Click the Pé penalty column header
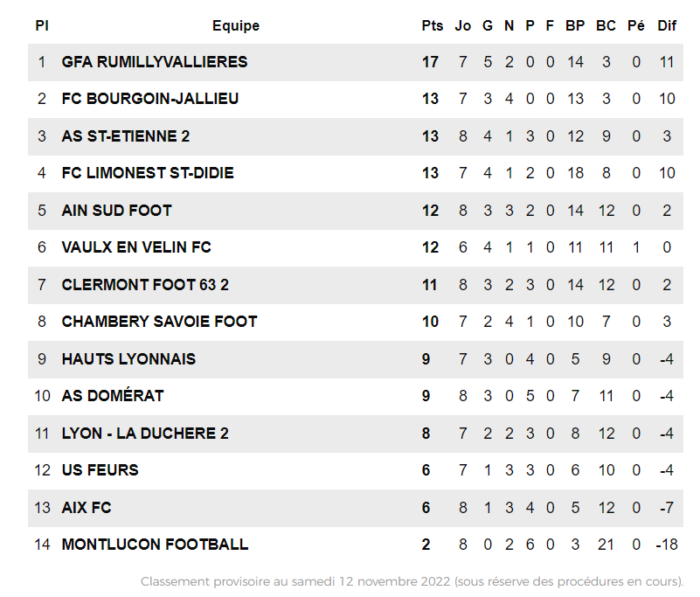 635,26
